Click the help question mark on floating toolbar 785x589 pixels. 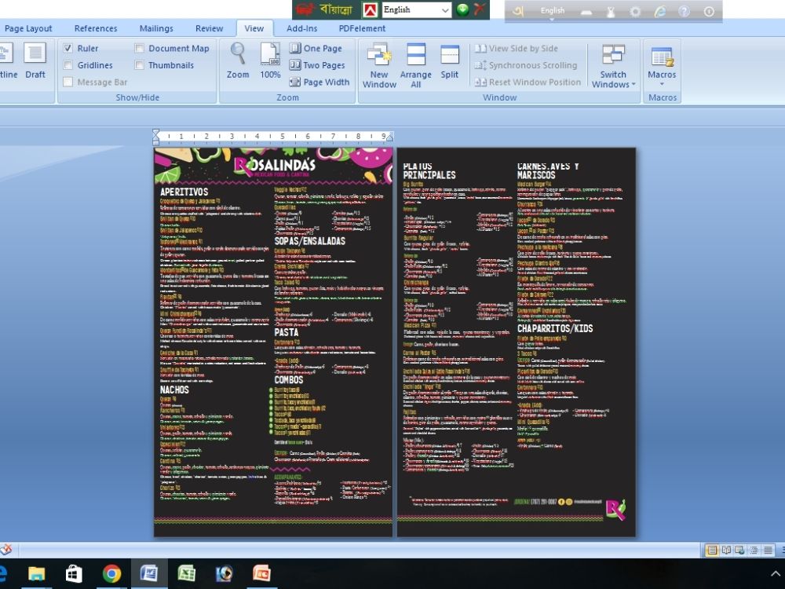pos(684,11)
